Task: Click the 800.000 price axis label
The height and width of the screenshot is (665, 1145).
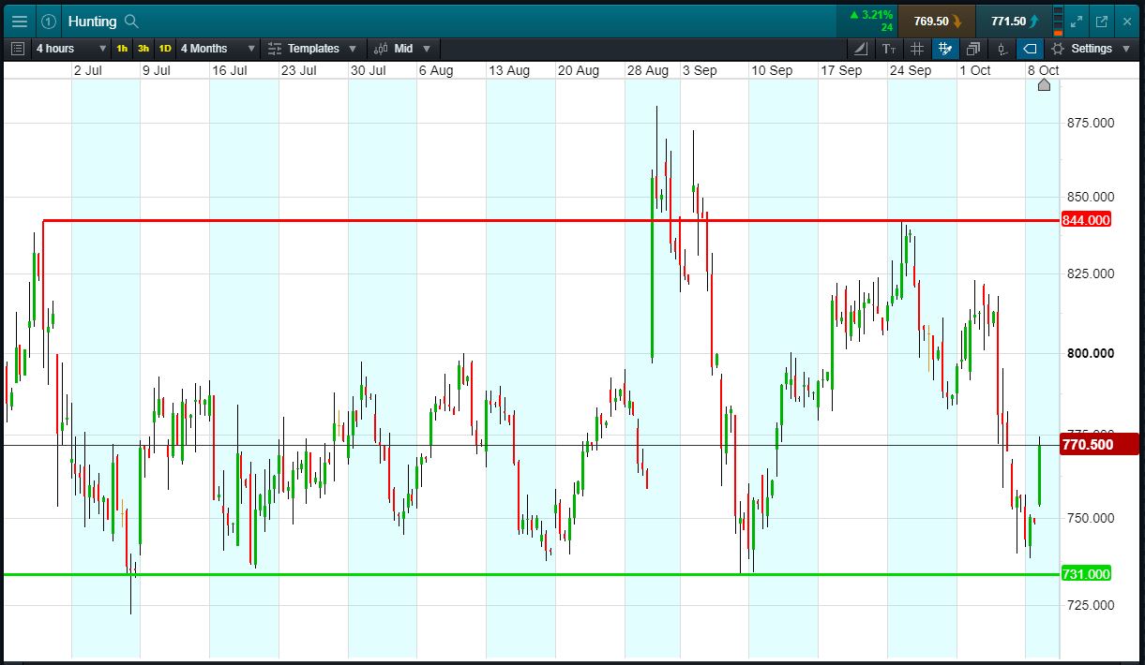Action: tap(1090, 353)
